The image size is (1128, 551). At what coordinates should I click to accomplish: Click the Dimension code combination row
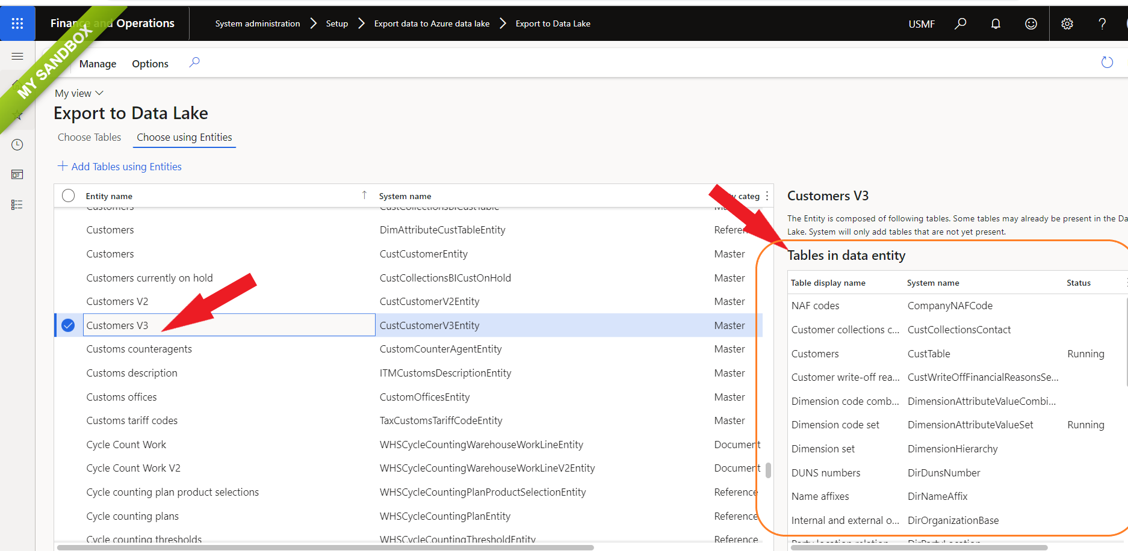[x=956, y=401]
